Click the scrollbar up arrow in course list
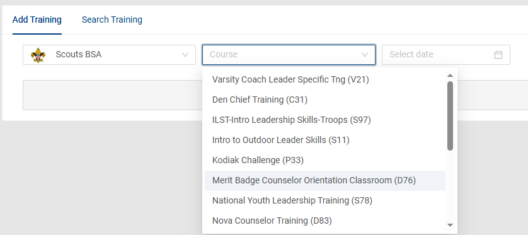Image resolution: width=528 pixels, height=235 pixels. coord(450,76)
